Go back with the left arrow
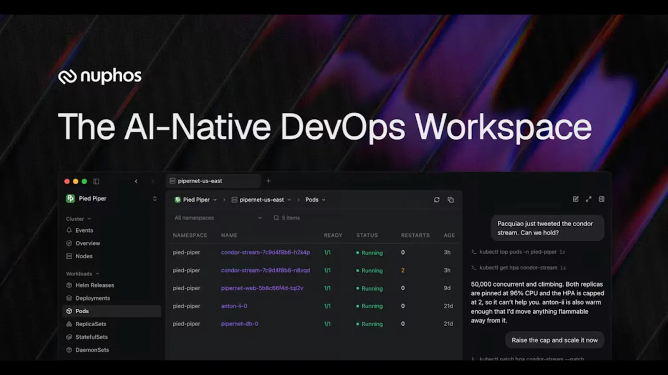 136,181
